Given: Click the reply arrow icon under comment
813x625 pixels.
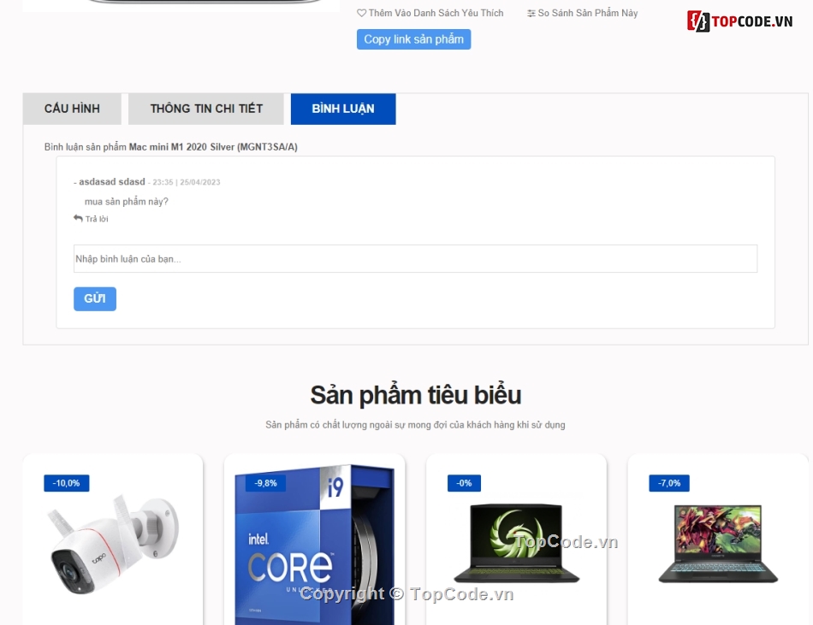Looking at the screenshot, I should coord(78,219).
